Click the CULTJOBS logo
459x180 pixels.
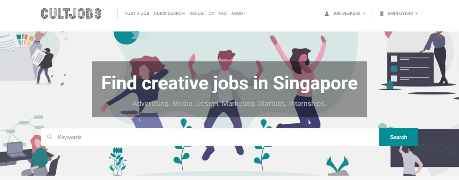pyautogui.click(x=71, y=14)
